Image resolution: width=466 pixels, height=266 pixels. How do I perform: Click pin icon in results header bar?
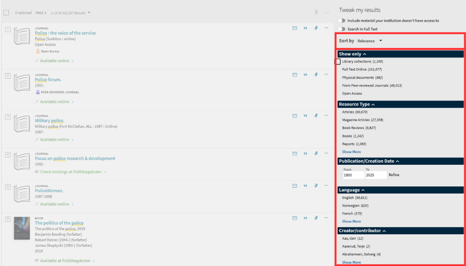pyautogui.click(x=316, y=12)
